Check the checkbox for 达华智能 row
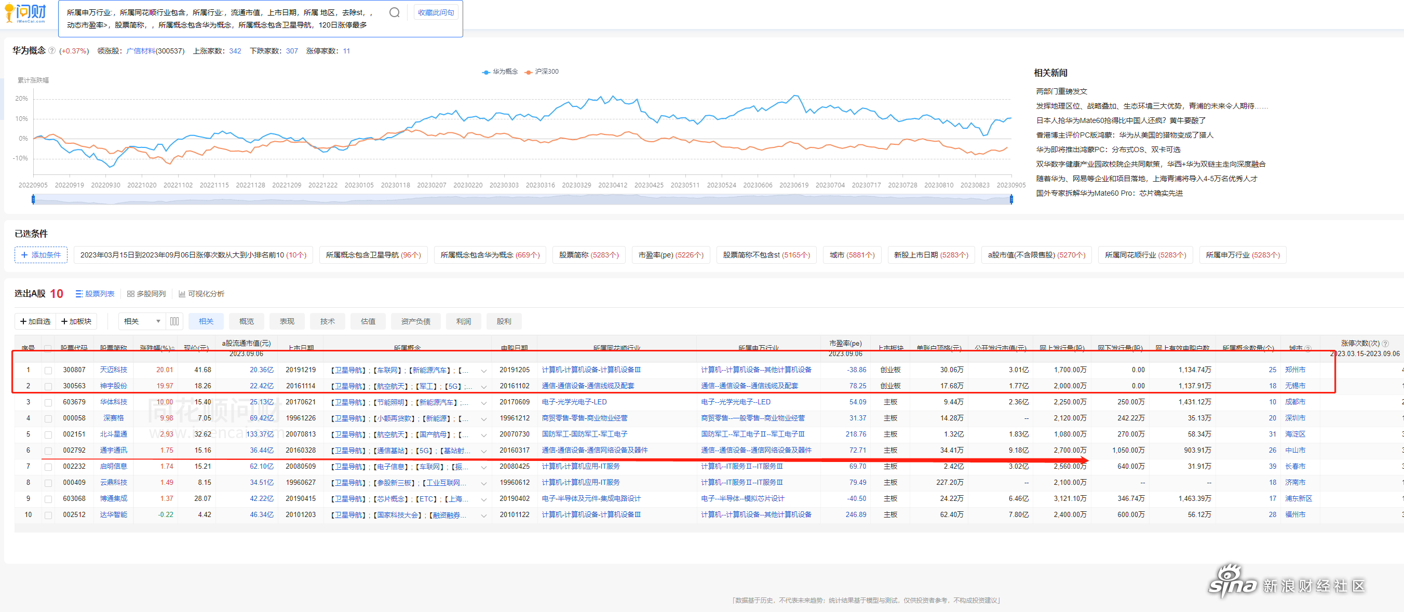 (48, 515)
